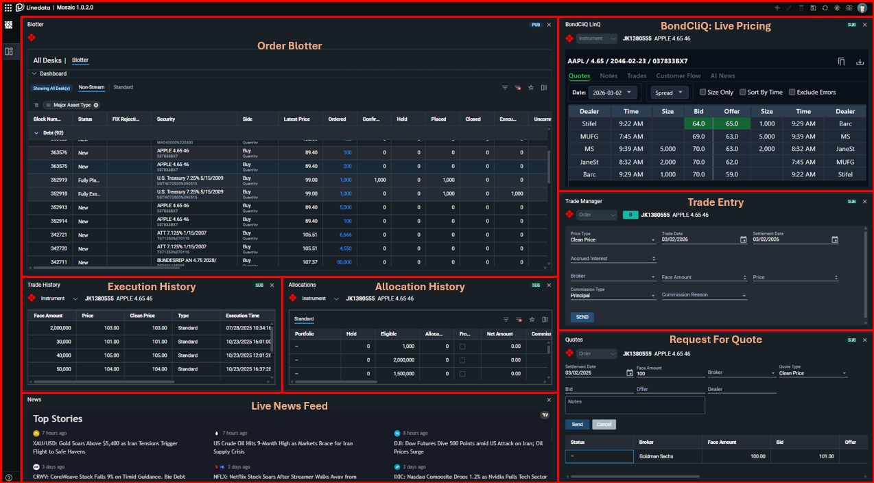Tick the Exclude Errors checkbox
This screenshot has height=483, width=874.
[x=792, y=92]
